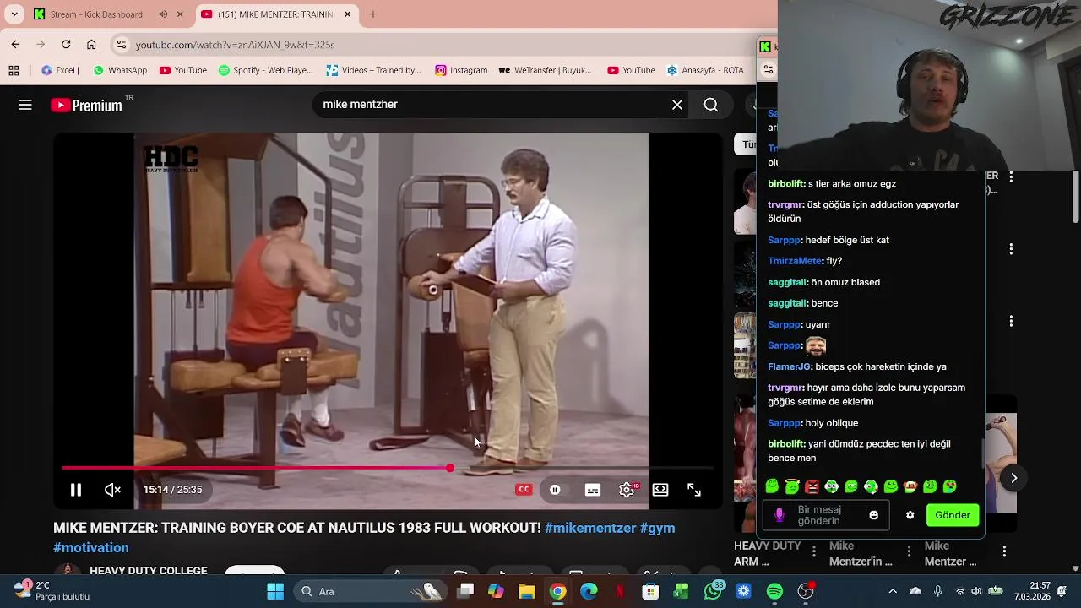This screenshot has width=1081, height=608.
Task: Open the Videos - Trained by bookmark
Action: [373, 70]
